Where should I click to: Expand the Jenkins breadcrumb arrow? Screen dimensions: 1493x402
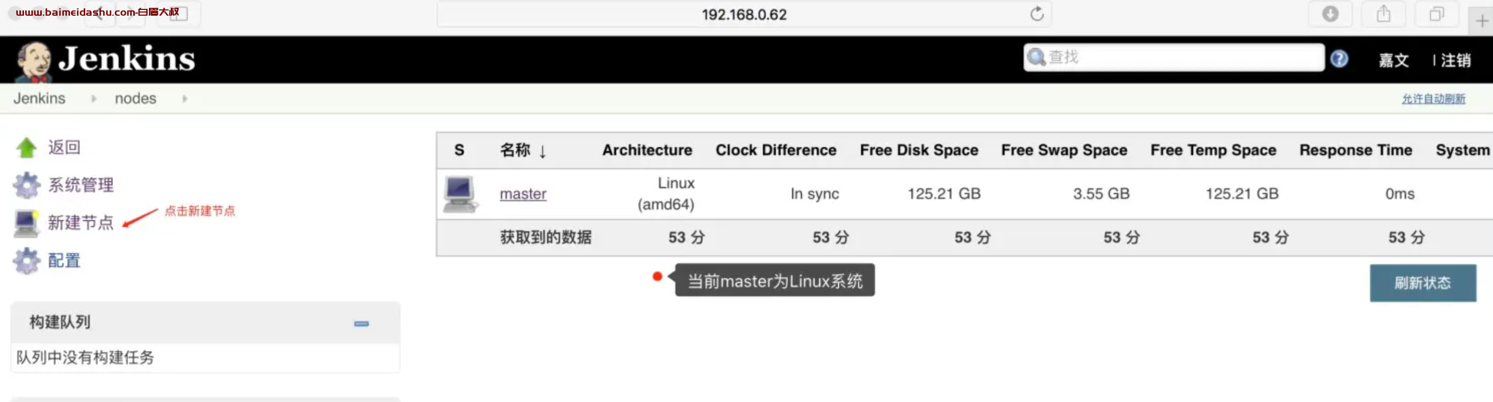(x=94, y=99)
